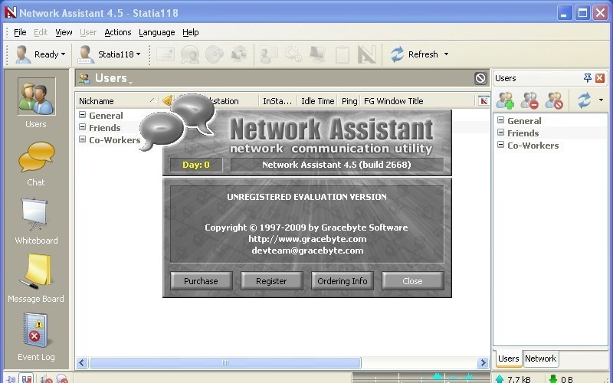The image size is (613, 383).
Task: Click the devteam@gracebyte.com email link
Action: click(x=307, y=250)
